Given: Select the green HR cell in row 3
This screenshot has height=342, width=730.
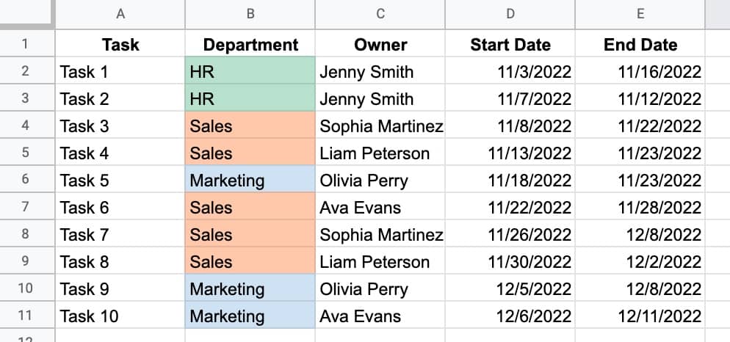Looking at the screenshot, I should [x=250, y=99].
